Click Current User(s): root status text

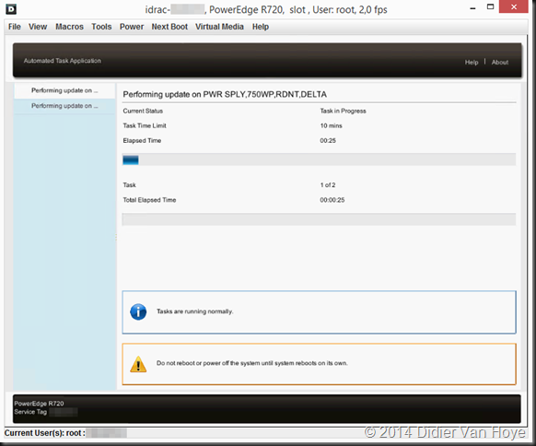(x=45, y=433)
